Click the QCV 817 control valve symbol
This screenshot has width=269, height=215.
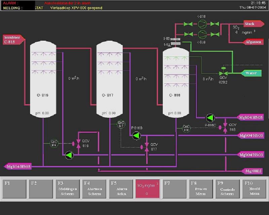(x=147, y=147)
